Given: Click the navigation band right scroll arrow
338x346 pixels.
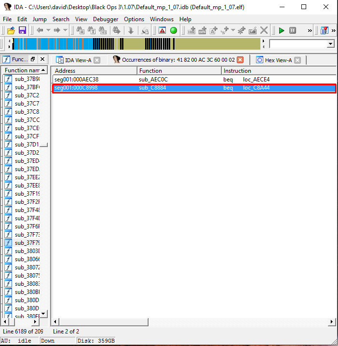Looking at the screenshot, I should pos(263,41).
